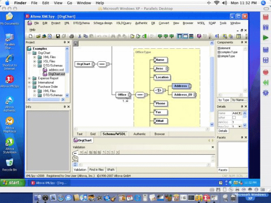Screen dimensions: 271x203
Task: Toggle the Facets panel pushpin
Action: tap(242, 137)
